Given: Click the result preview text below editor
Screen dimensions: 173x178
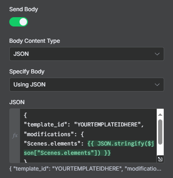Looking at the screenshot, I should (x=86, y=169).
